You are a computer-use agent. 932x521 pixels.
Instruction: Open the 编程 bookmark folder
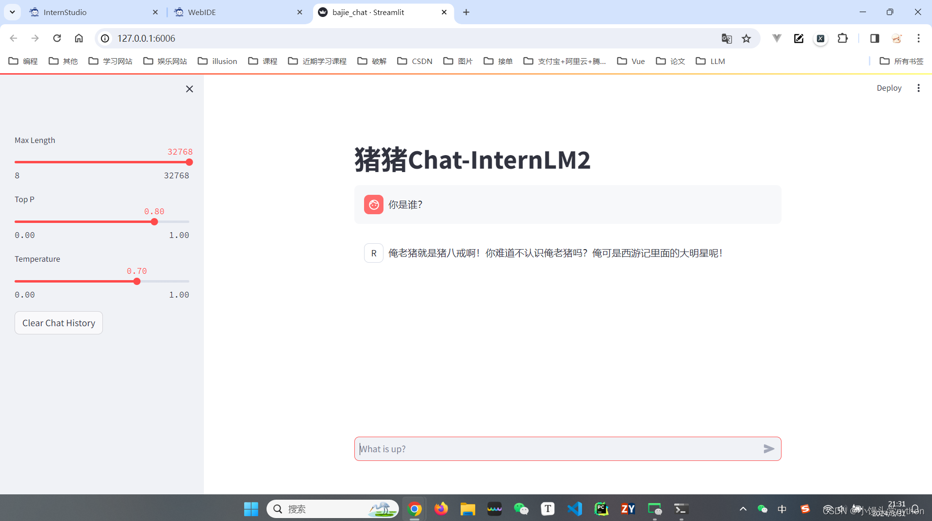click(x=23, y=61)
